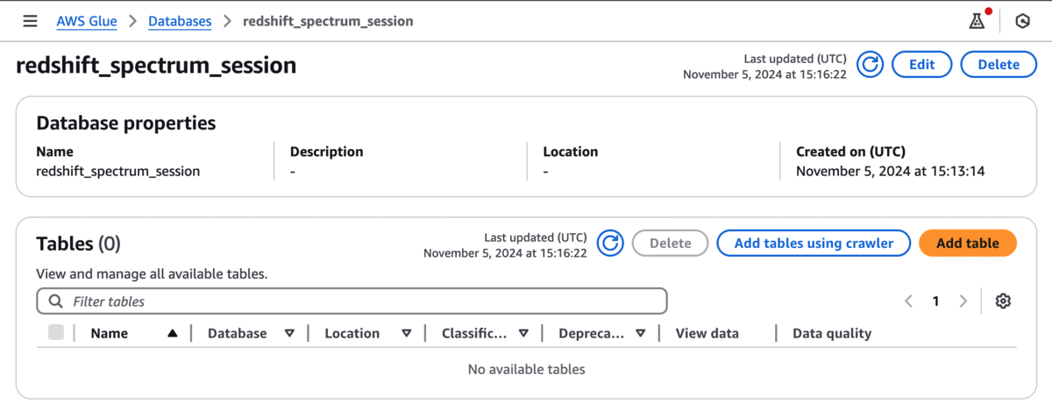This screenshot has height=411, width=1052.
Task: Click the hexagon icon in top bar
Action: coord(1021,21)
